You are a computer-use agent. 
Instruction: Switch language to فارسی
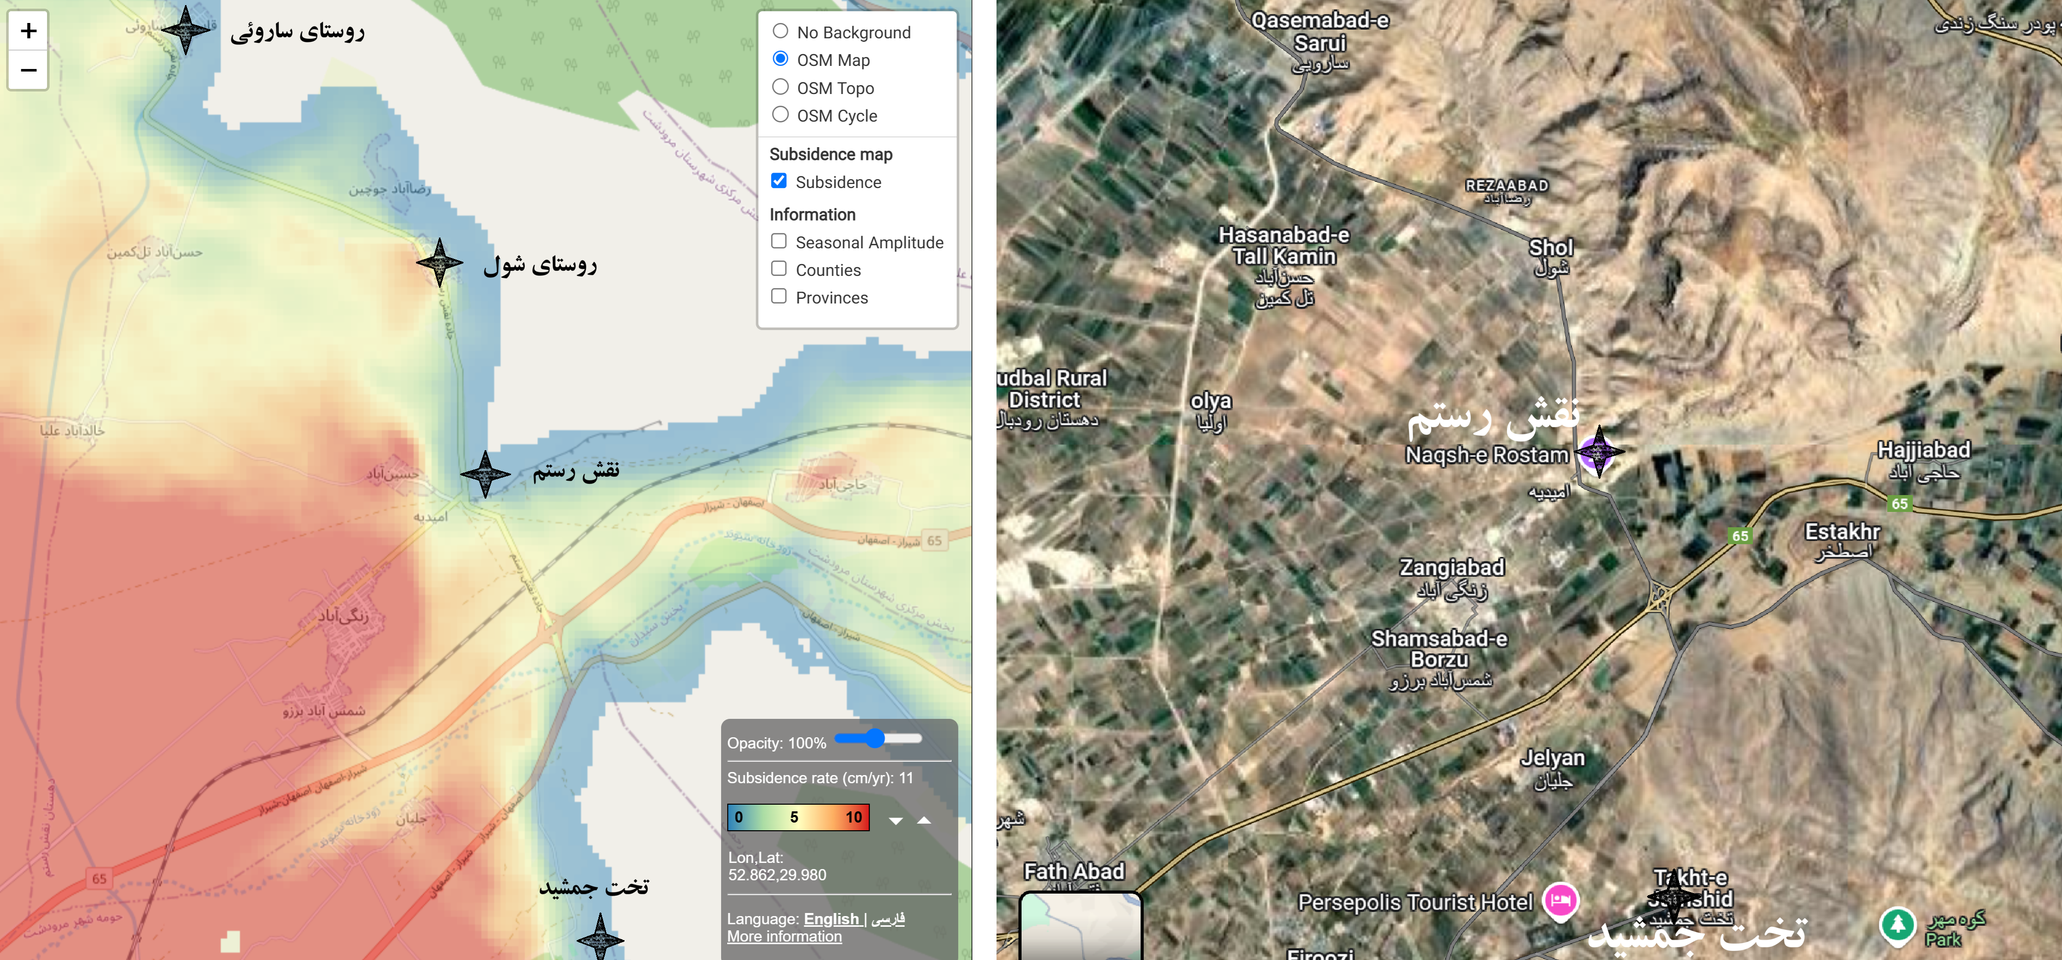pos(888,919)
